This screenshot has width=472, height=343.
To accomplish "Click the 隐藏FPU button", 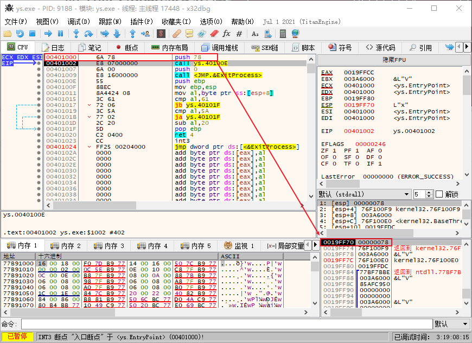I will [x=394, y=60].
